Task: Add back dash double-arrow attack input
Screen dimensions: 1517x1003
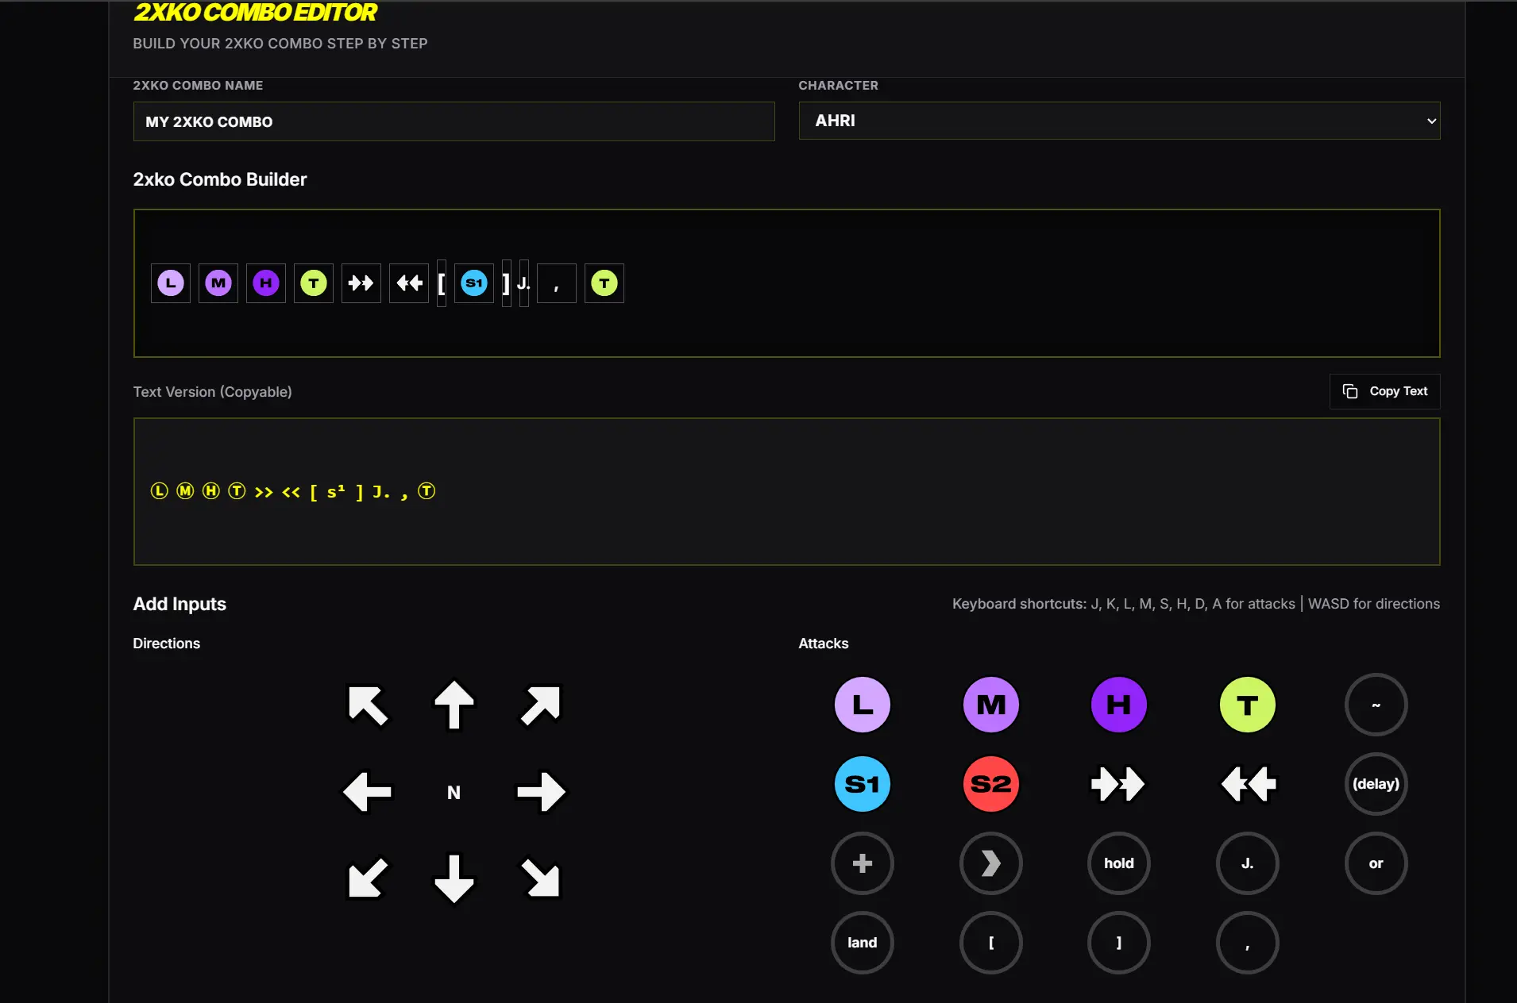Action: click(1247, 784)
